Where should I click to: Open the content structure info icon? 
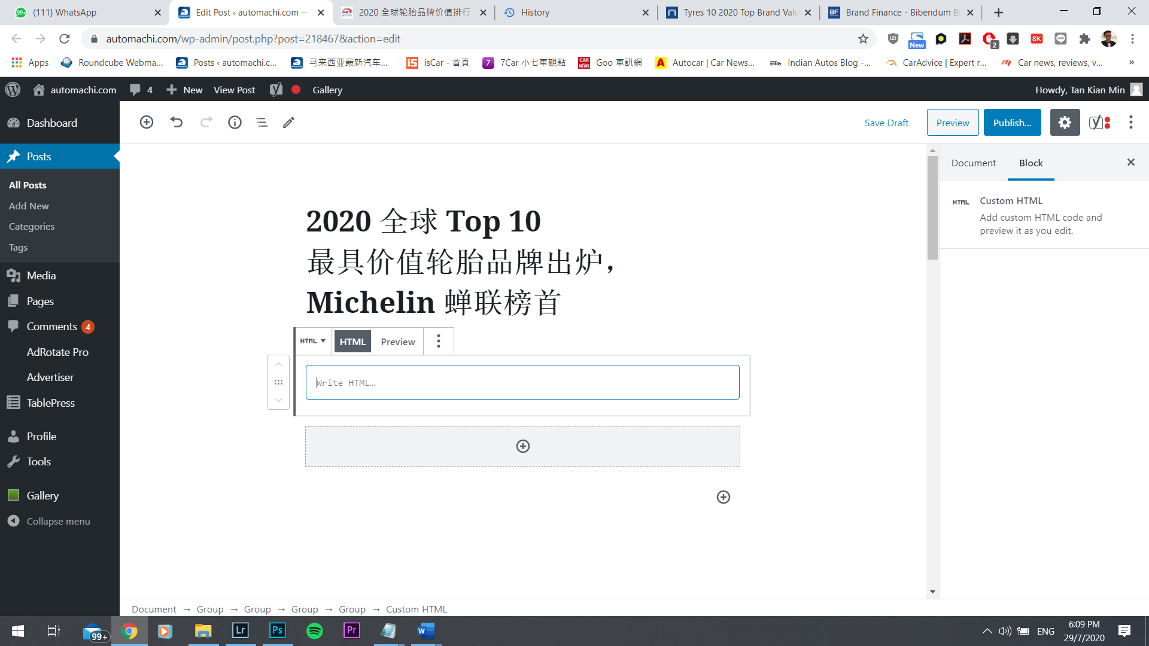click(x=235, y=123)
